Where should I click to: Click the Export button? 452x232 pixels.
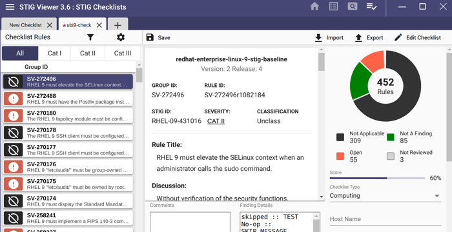coord(369,37)
